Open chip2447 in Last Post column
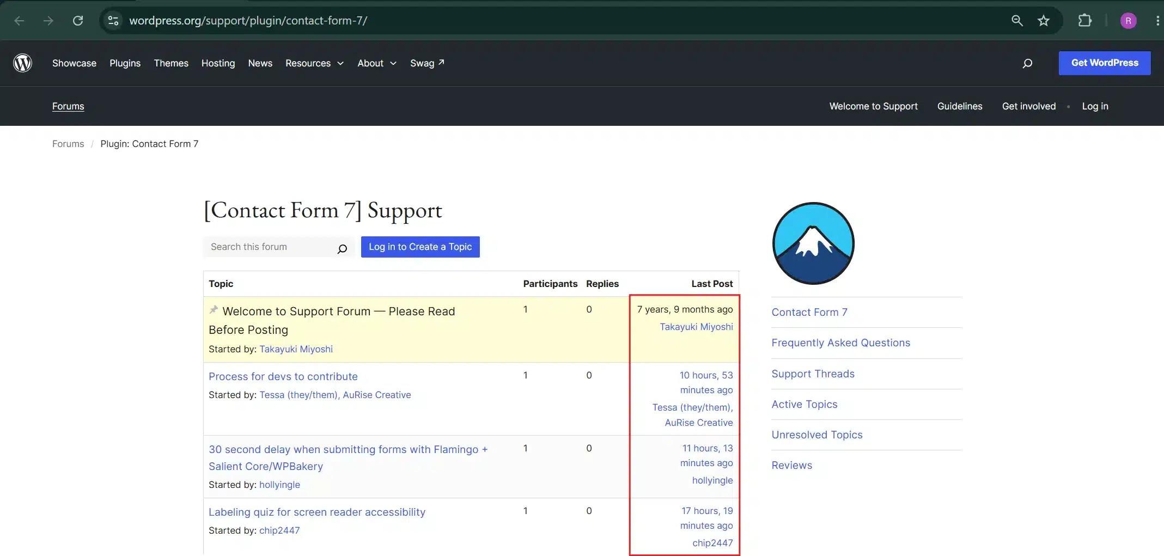Viewport: 1164px width, 556px height. pyautogui.click(x=712, y=543)
